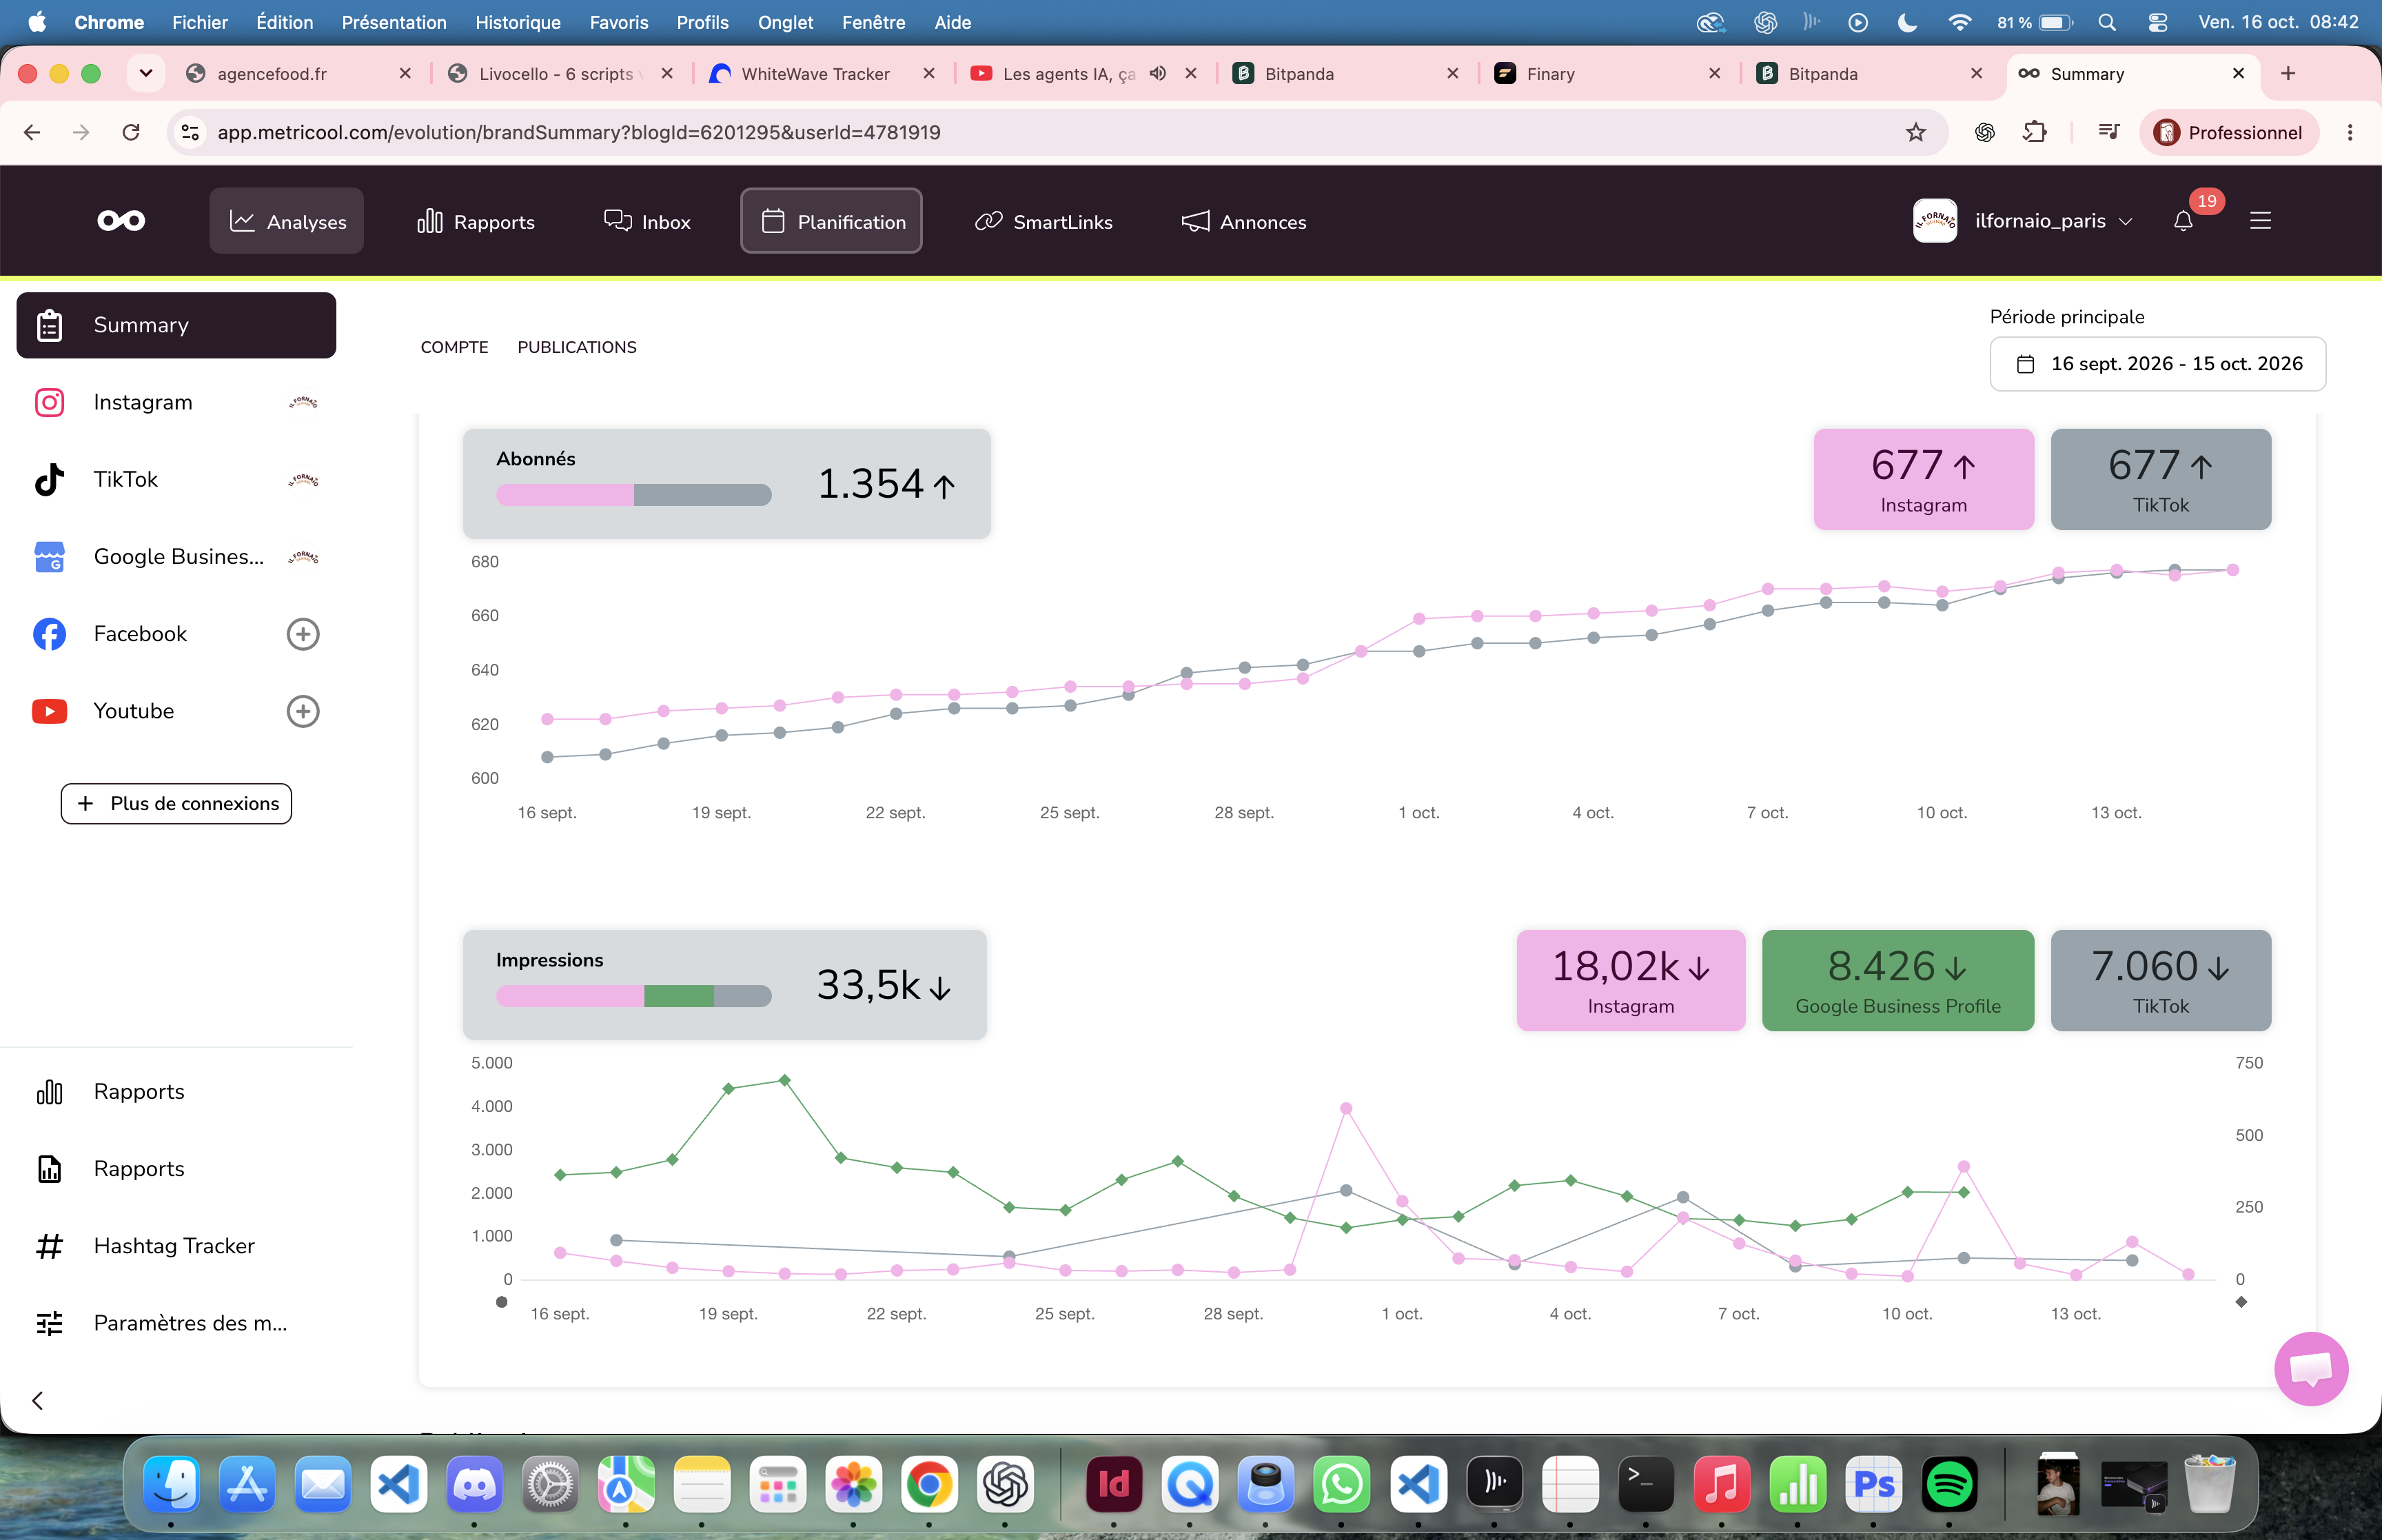Add Youtube connection with plus icon
2382x1540 pixels.
(x=303, y=711)
